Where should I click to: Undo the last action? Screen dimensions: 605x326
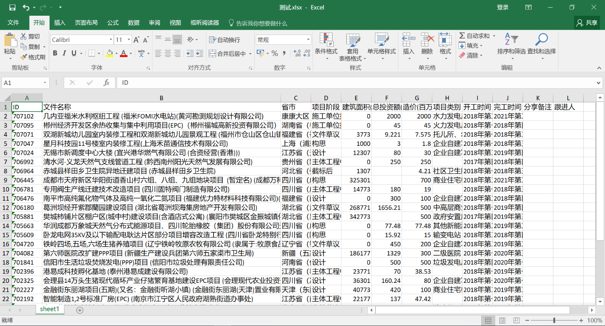(x=26, y=7)
